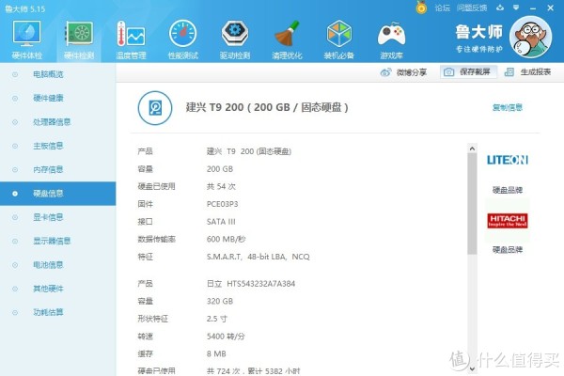Click the 建兴 T9 200 (200 GB / 固态硬盘) heading
The height and width of the screenshot is (376, 564).
[x=267, y=107]
